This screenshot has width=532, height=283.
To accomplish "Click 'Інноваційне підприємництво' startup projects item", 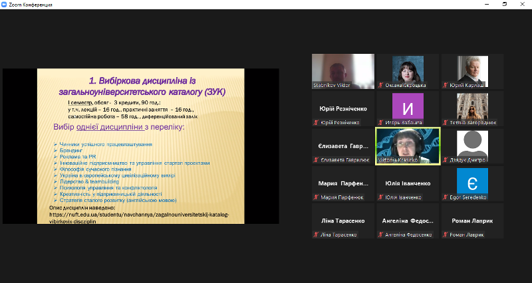I will 135,163.
